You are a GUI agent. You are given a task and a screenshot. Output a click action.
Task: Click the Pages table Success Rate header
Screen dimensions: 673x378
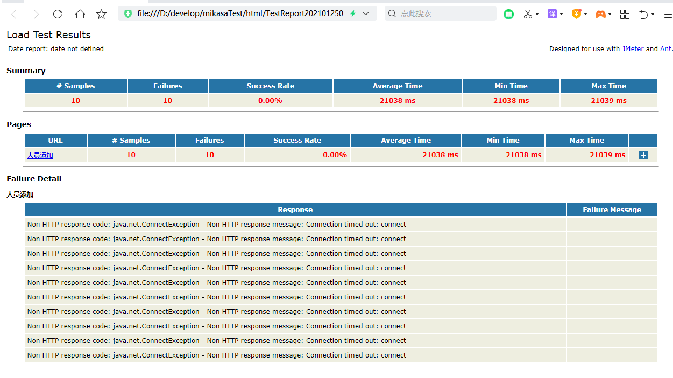[297, 140]
